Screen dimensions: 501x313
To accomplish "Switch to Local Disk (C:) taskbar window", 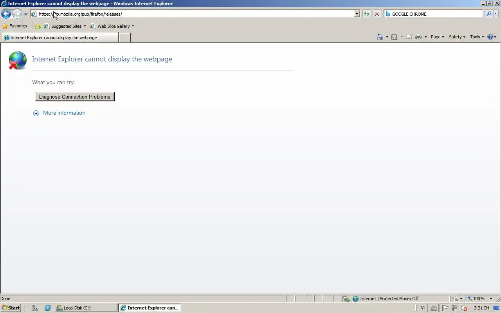I will pyautogui.click(x=86, y=308).
